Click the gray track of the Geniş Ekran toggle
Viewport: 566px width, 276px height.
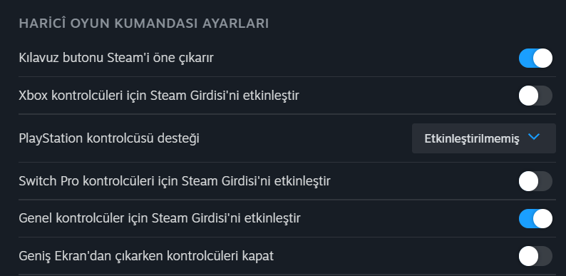click(546, 256)
